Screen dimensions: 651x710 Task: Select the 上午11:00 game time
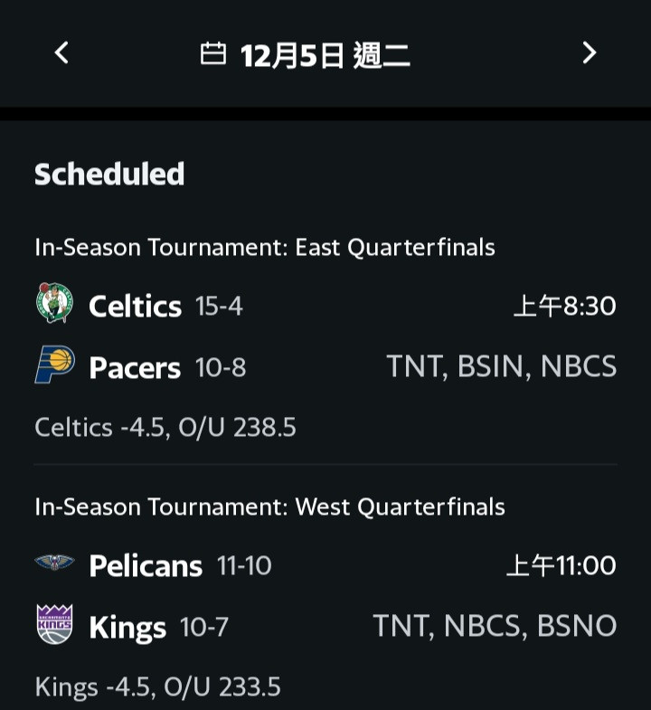561,565
